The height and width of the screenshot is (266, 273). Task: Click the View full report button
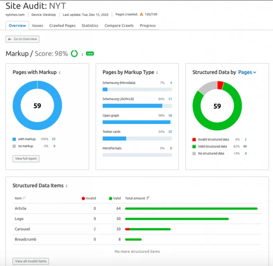point(26,159)
